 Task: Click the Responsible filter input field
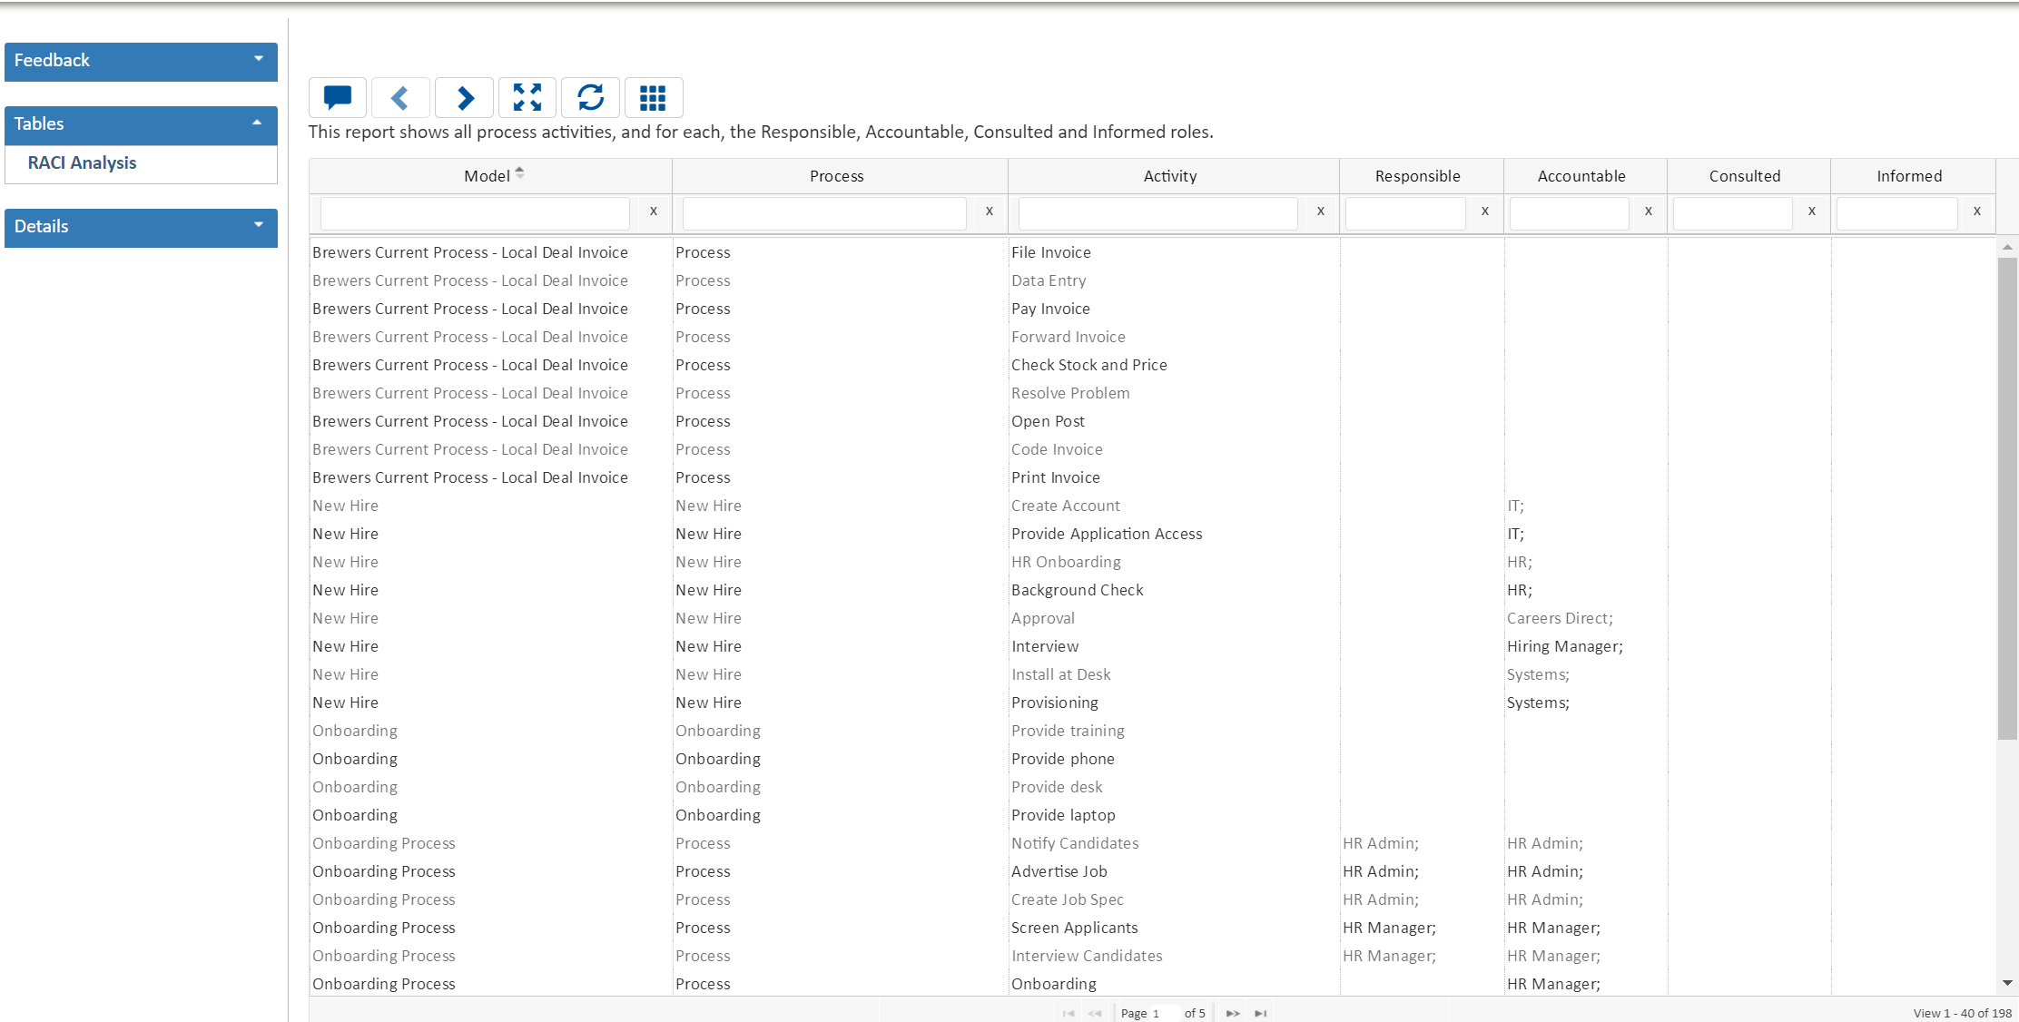click(1404, 213)
